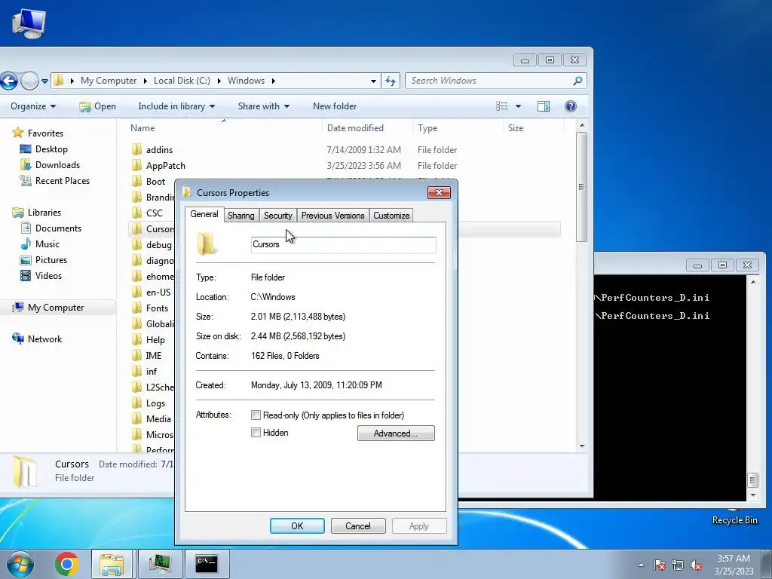Click New folder in toolbar
This screenshot has height=579, width=772.
pos(335,106)
